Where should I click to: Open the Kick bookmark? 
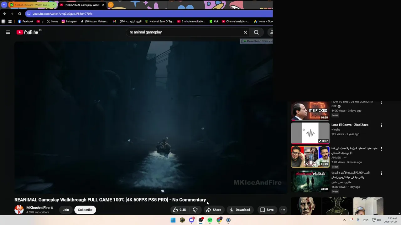(x=214, y=22)
